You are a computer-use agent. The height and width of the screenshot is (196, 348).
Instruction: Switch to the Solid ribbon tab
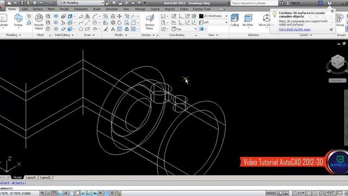tap(24, 9)
